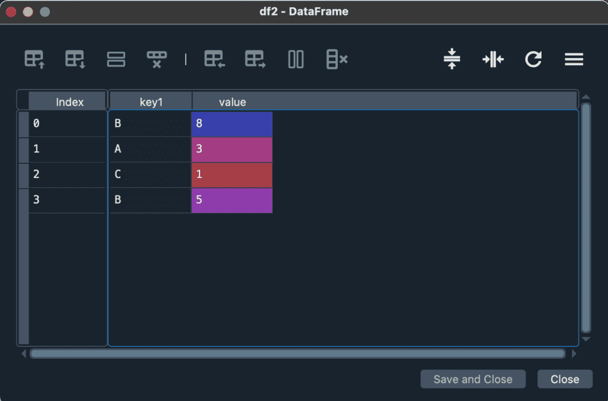Click the insert row below icon
This screenshot has width=608, height=401.
[75, 59]
